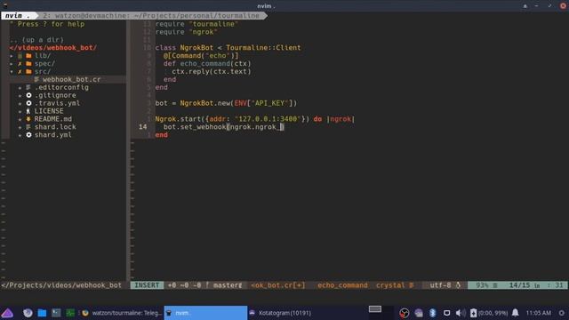Click the gear icon beside shard.yml

point(28,135)
